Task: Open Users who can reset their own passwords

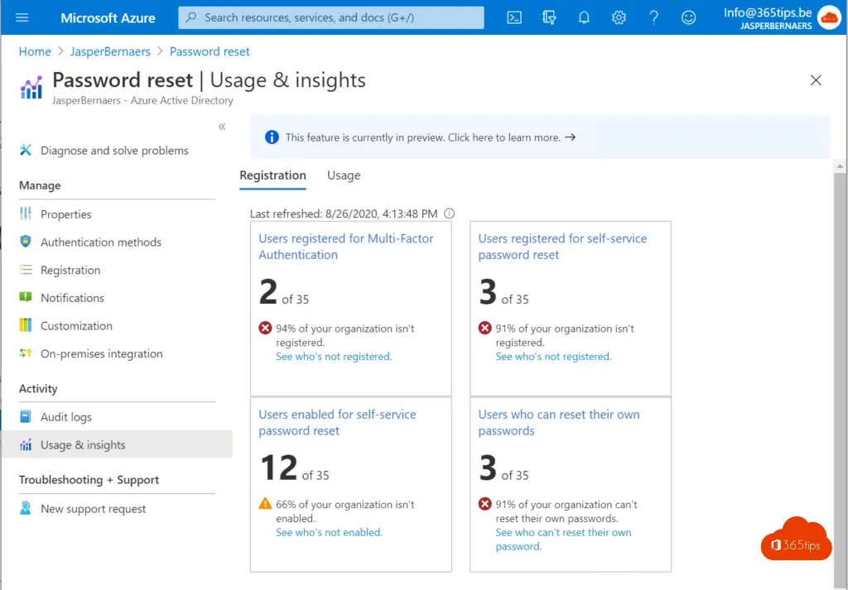Action: [559, 423]
